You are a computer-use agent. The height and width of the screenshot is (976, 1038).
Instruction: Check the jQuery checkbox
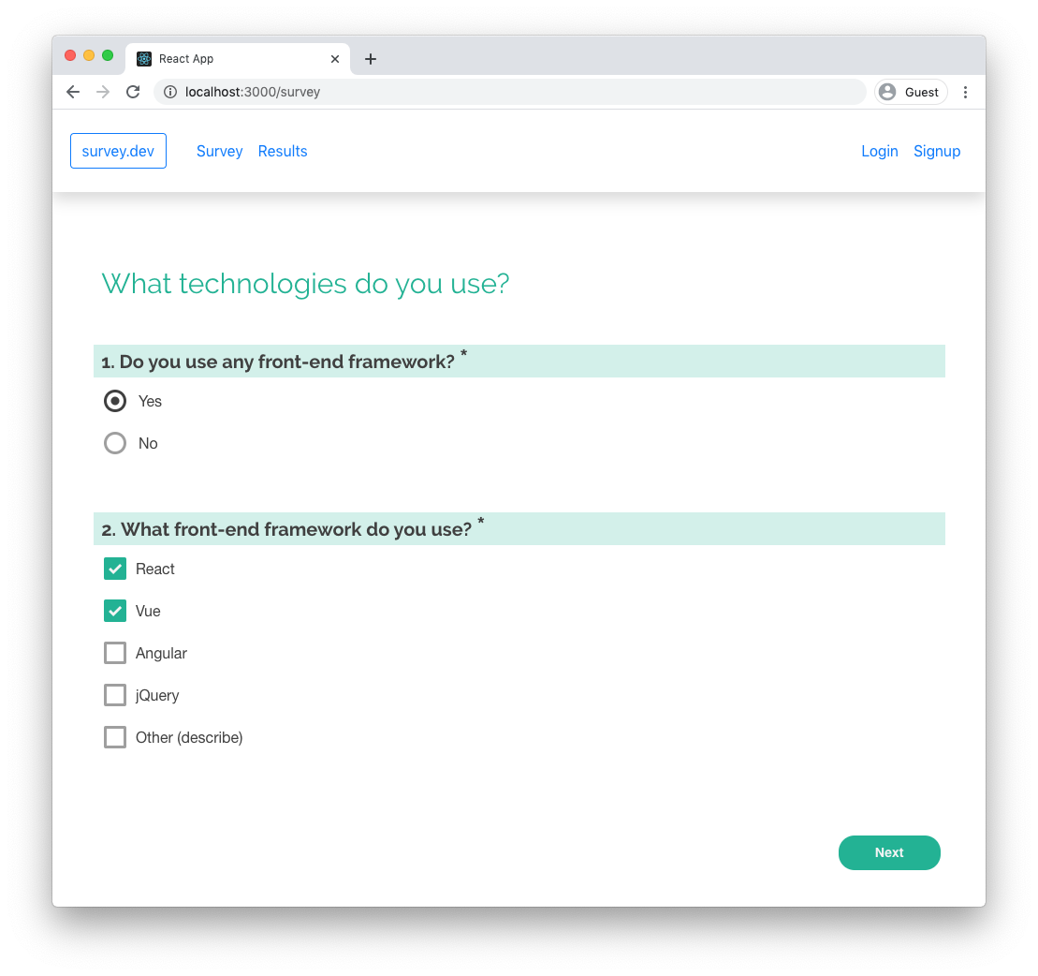114,694
